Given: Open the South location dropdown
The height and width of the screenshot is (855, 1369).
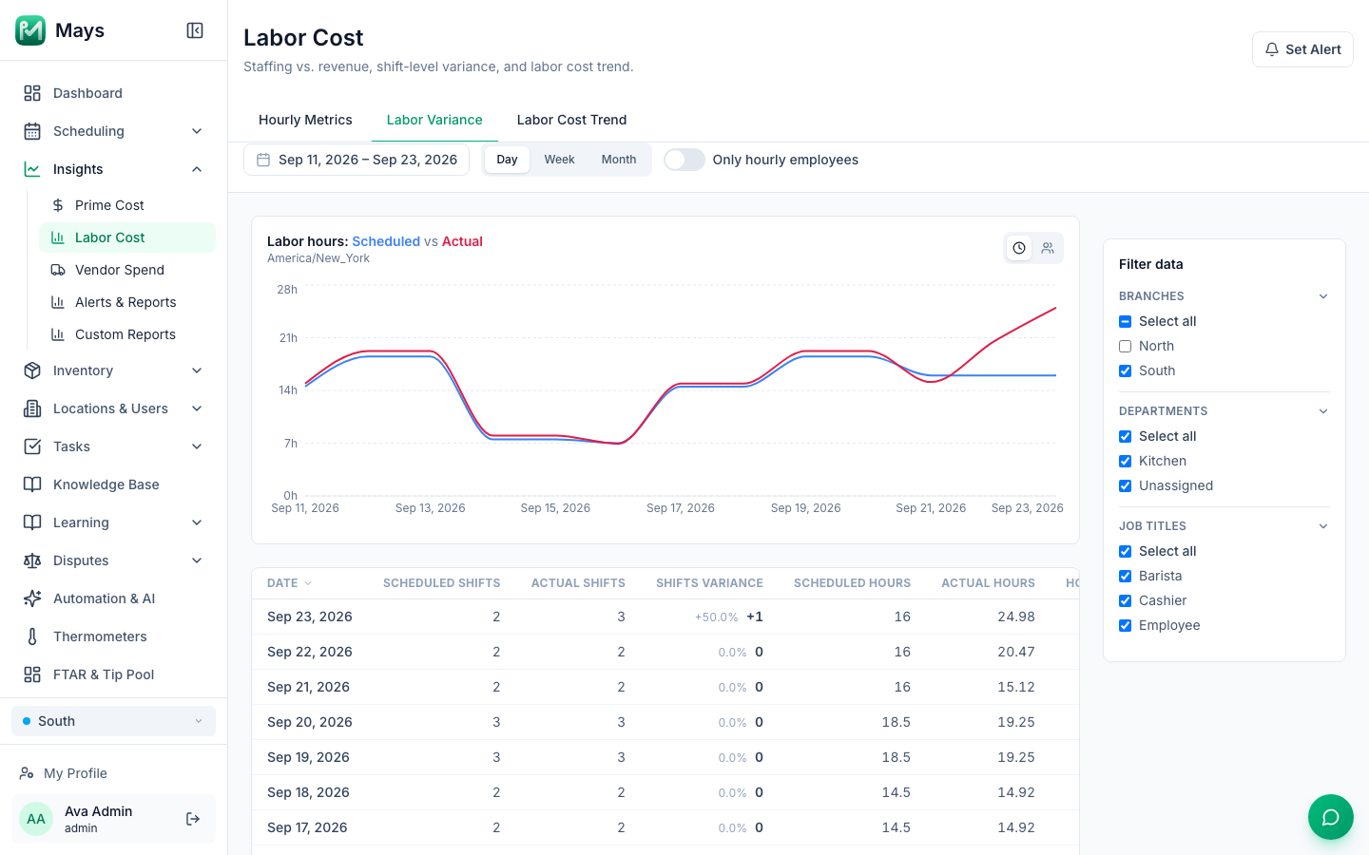Looking at the screenshot, I should 113,721.
